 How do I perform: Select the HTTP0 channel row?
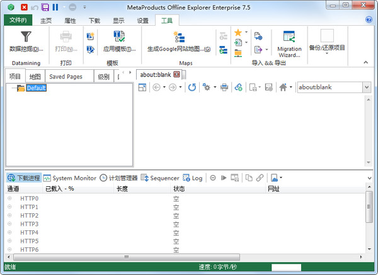185,198
